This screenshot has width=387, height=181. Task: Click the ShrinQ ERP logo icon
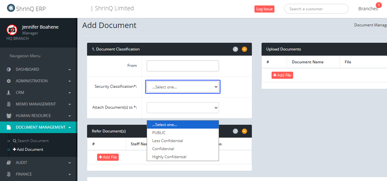(x=11, y=8)
